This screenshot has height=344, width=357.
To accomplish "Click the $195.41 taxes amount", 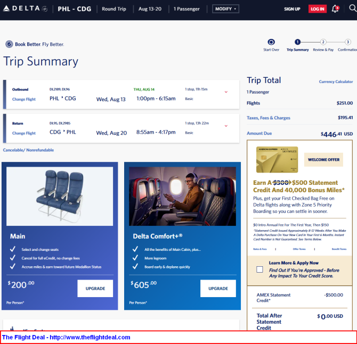I will click(x=345, y=118).
